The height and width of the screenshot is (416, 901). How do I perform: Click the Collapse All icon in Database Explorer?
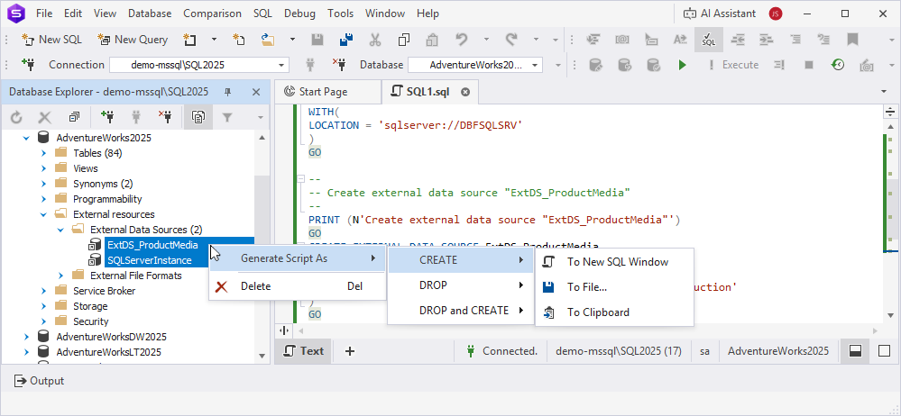(74, 117)
